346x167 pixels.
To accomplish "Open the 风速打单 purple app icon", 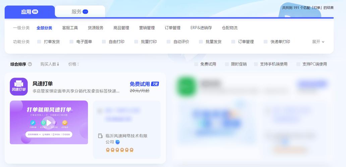I will (x=19, y=87).
